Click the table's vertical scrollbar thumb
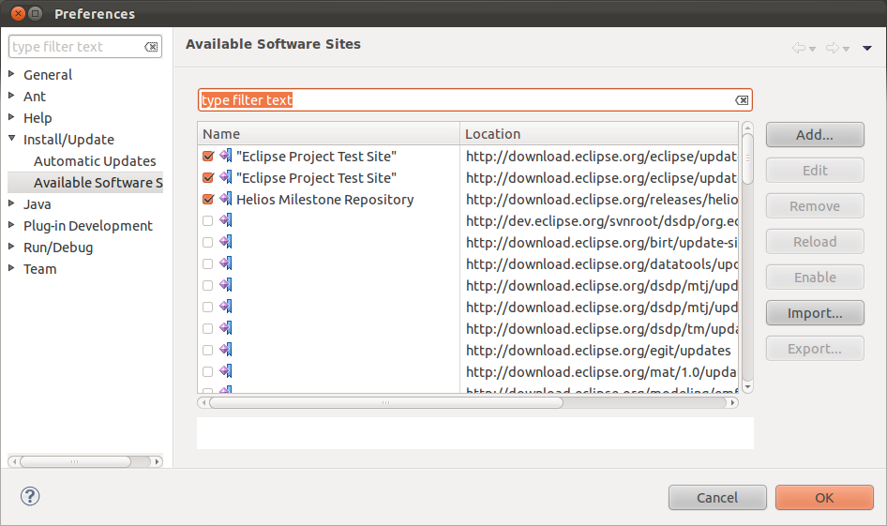This screenshot has height=526, width=887. pyautogui.click(x=747, y=159)
